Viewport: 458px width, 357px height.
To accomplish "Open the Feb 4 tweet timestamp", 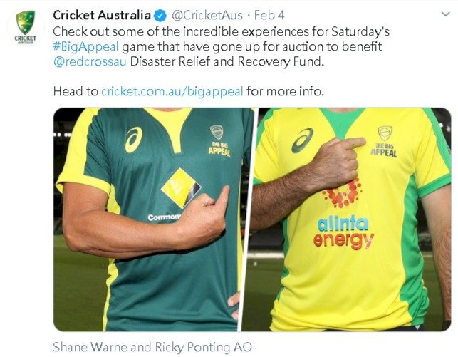I will tap(269, 15).
